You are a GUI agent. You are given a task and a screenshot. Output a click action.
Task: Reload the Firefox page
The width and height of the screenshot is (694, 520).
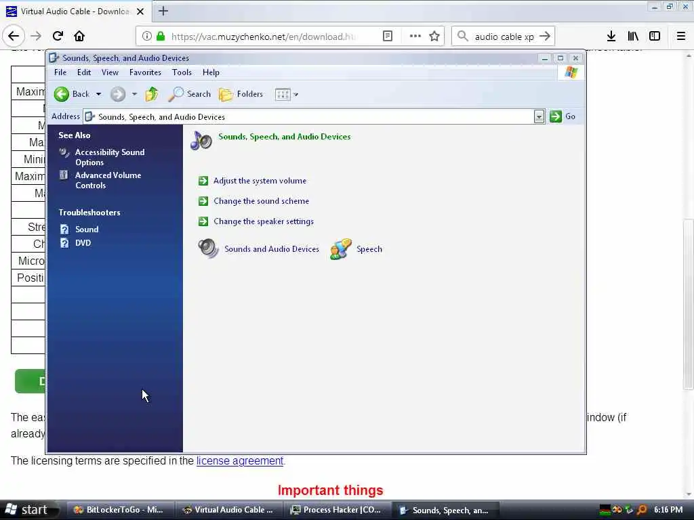(x=58, y=37)
